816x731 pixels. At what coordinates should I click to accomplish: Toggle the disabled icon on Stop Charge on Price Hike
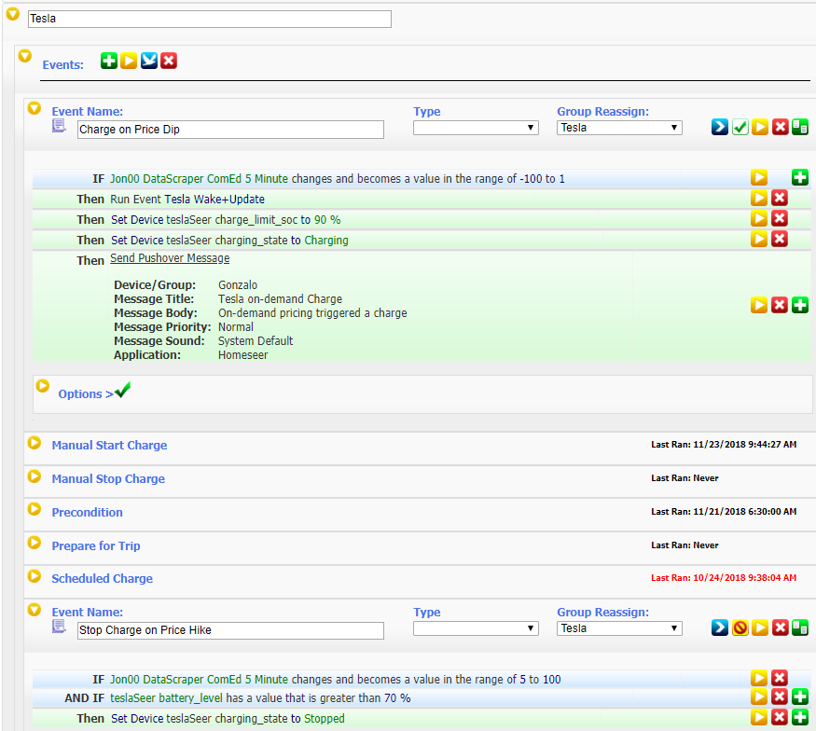point(740,628)
